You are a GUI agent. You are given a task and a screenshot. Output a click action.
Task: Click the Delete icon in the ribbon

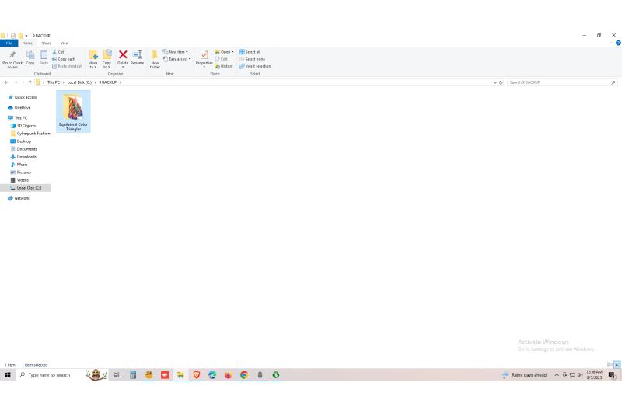click(x=123, y=57)
